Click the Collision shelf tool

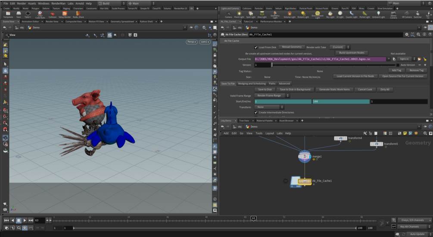click(53, 14)
